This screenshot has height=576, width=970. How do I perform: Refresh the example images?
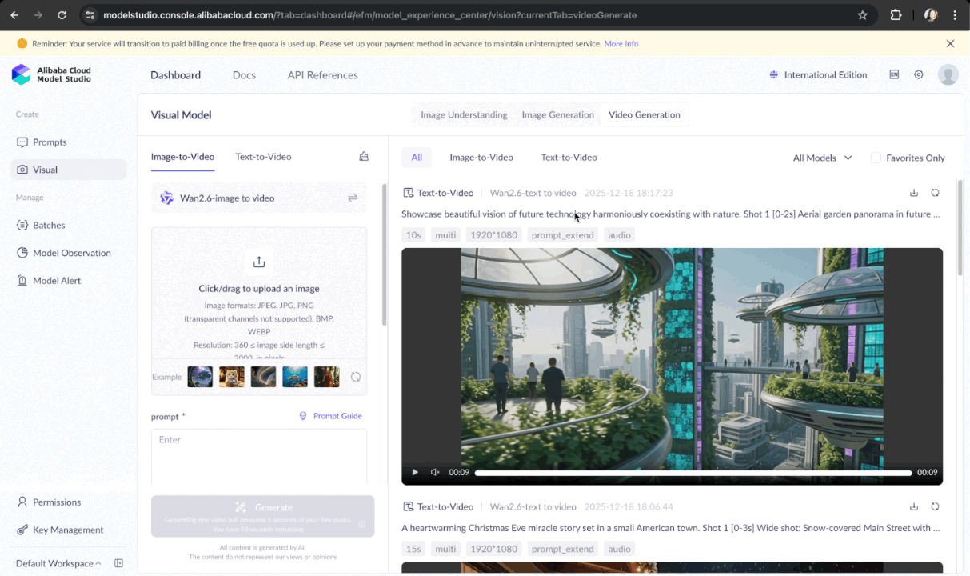click(x=356, y=377)
